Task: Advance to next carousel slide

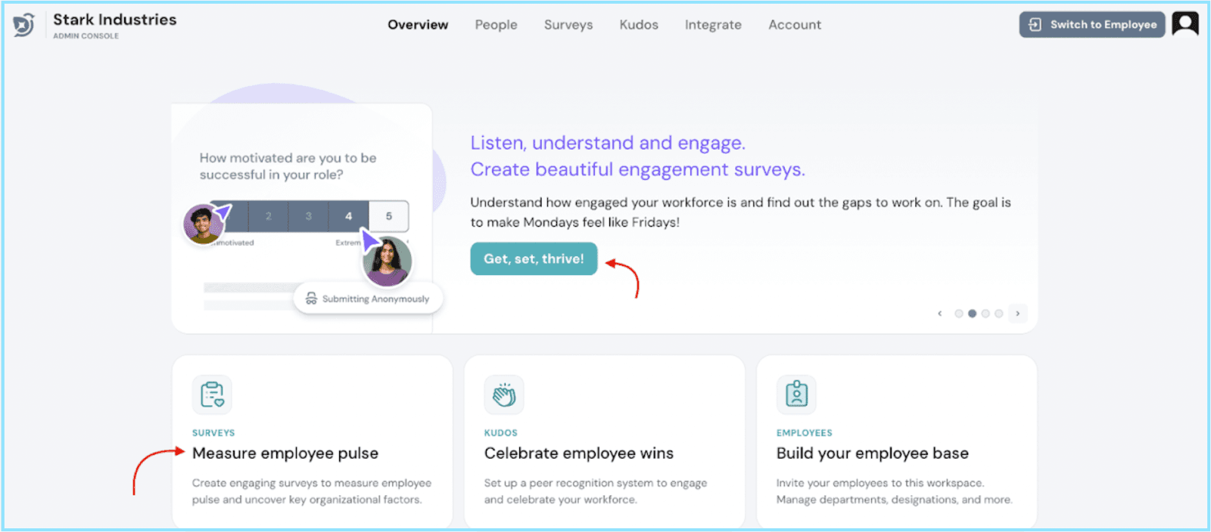Action: coord(1017,314)
